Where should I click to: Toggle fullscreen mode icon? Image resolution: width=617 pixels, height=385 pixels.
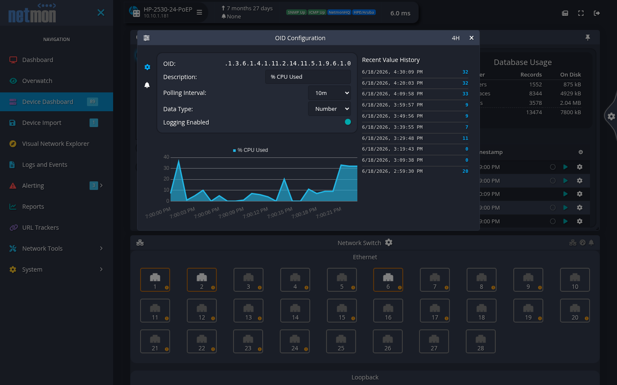tap(581, 13)
